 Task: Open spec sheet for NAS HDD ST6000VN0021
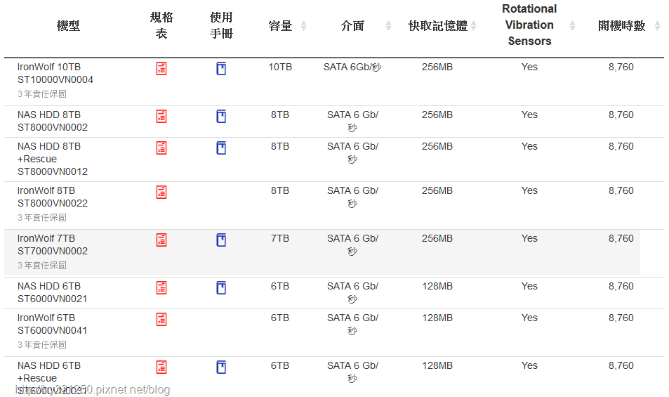pyautogui.click(x=161, y=287)
